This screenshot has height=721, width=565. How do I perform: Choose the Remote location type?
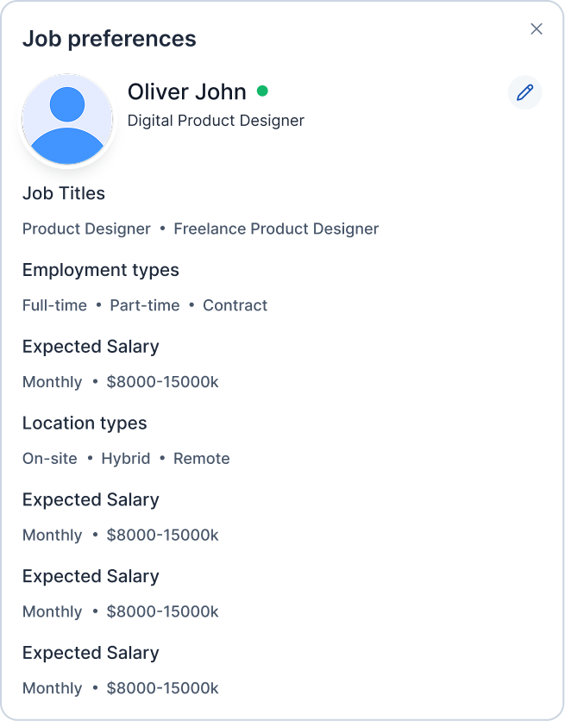pyautogui.click(x=201, y=458)
